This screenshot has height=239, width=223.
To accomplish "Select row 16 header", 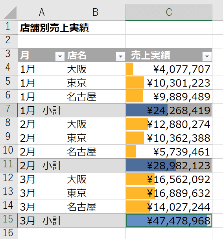I will [9, 233].
